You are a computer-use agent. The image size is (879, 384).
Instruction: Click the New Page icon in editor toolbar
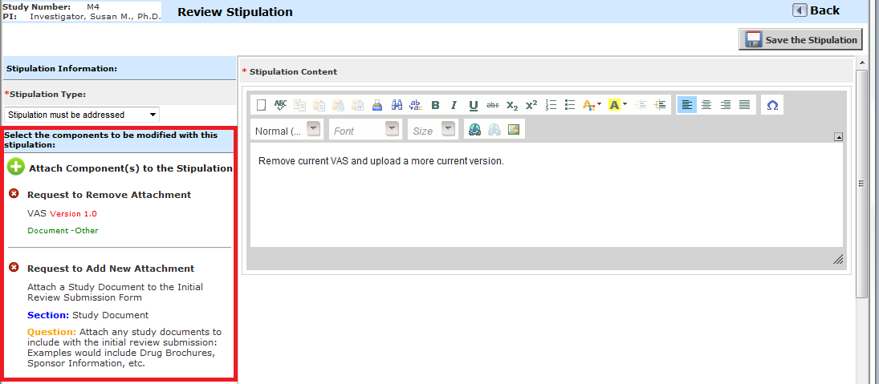[x=261, y=105]
